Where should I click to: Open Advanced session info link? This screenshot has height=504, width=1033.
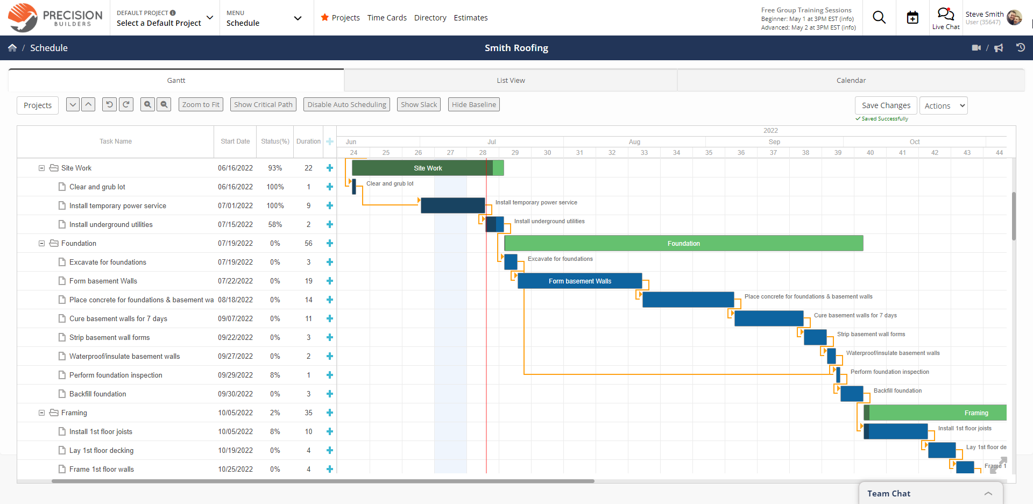pyautogui.click(x=848, y=27)
